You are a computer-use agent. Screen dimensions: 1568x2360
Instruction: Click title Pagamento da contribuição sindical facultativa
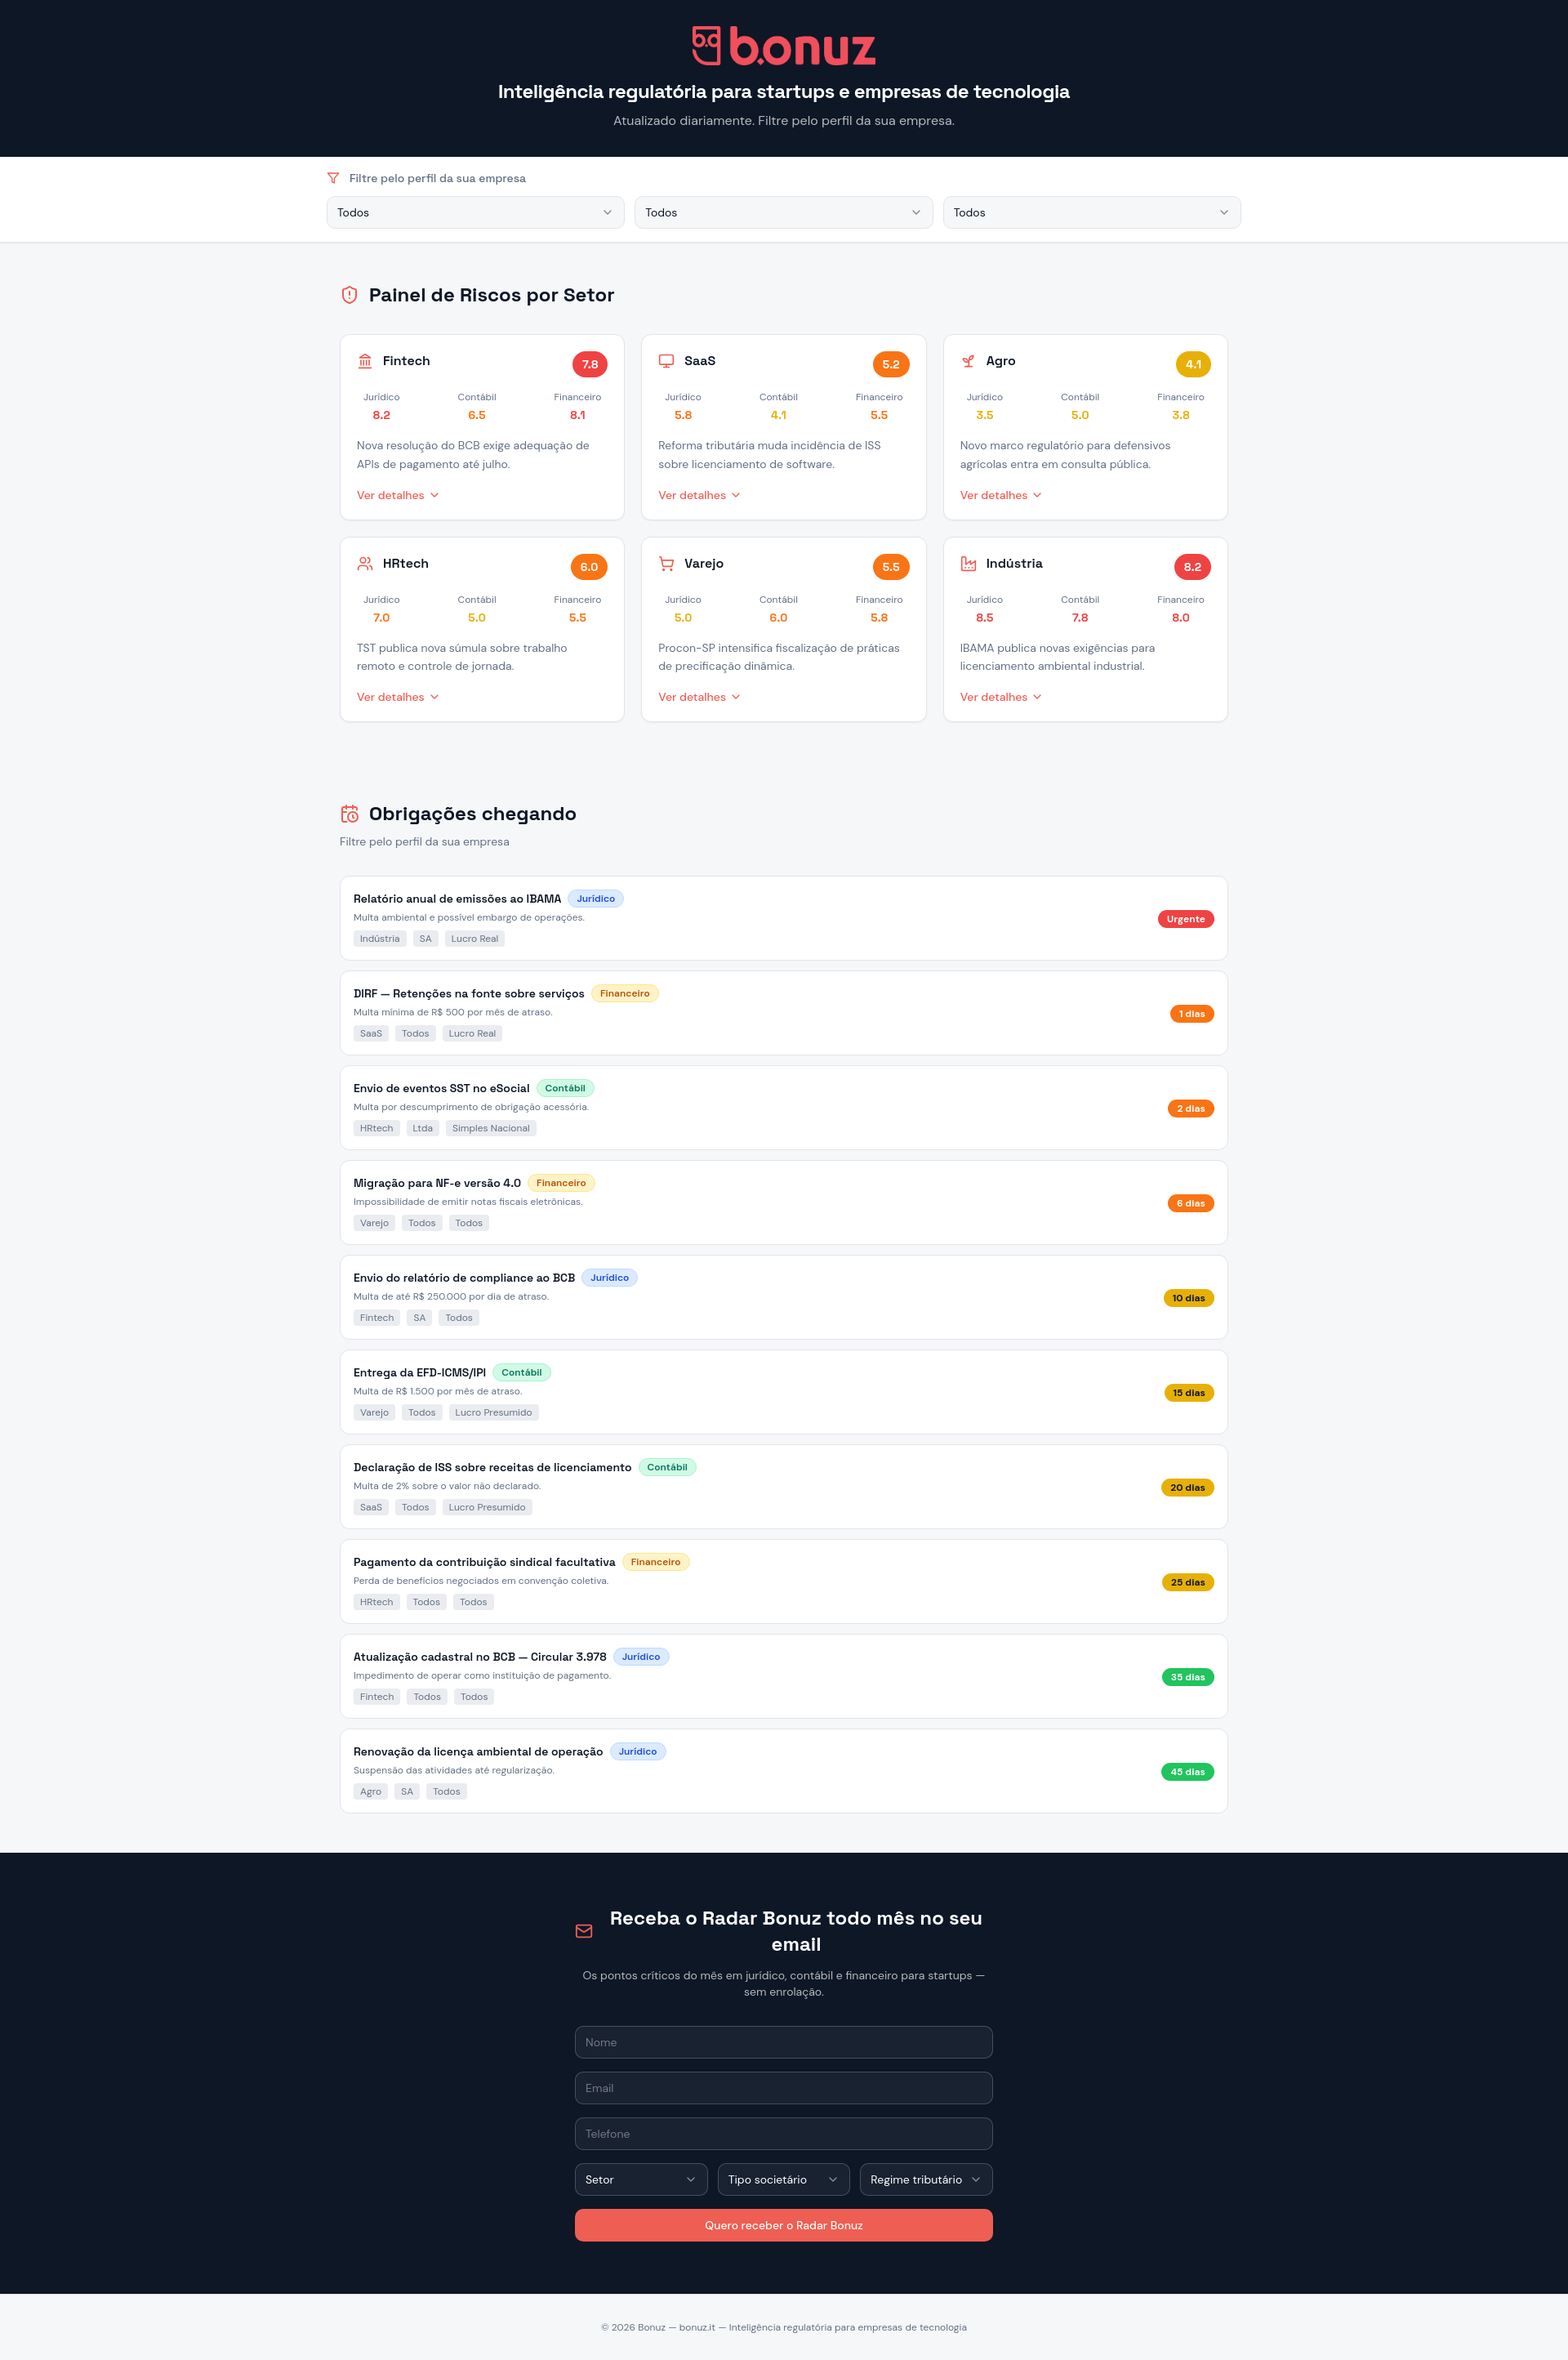(x=484, y=1562)
